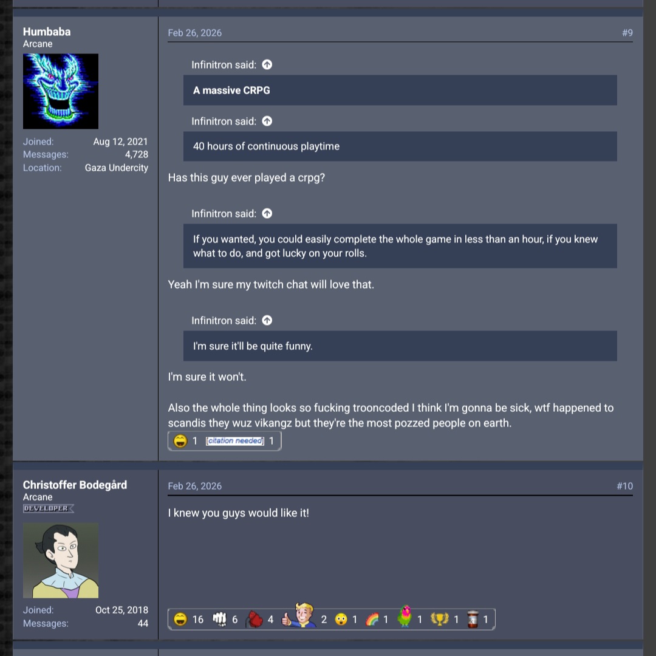Click the laughing reaction with 16 votes
Screen dimensions: 656x656
tap(180, 619)
